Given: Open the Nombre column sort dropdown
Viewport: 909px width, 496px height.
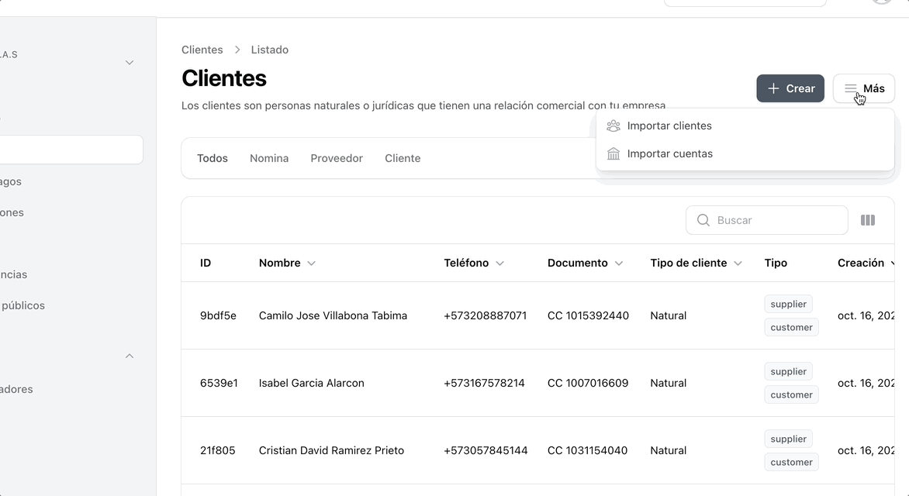Looking at the screenshot, I should click(310, 263).
